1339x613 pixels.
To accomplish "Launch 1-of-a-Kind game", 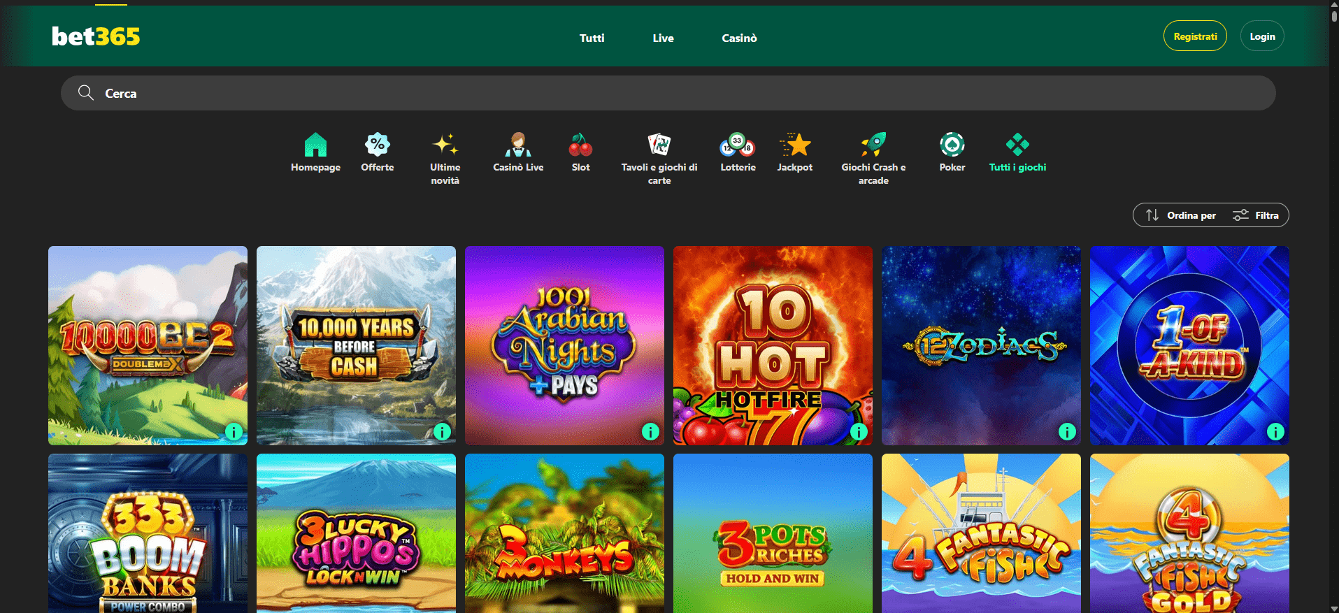I will pyautogui.click(x=1189, y=345).
